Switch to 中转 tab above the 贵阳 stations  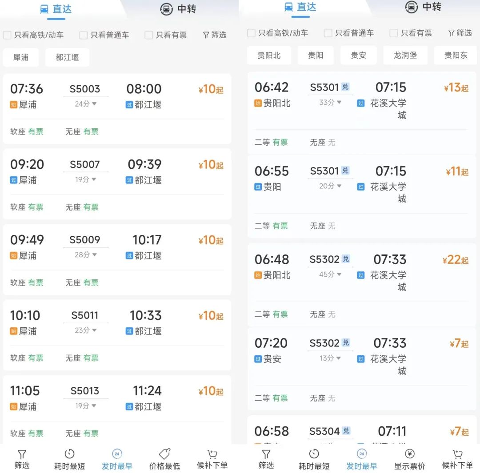(x=423, y=8)
